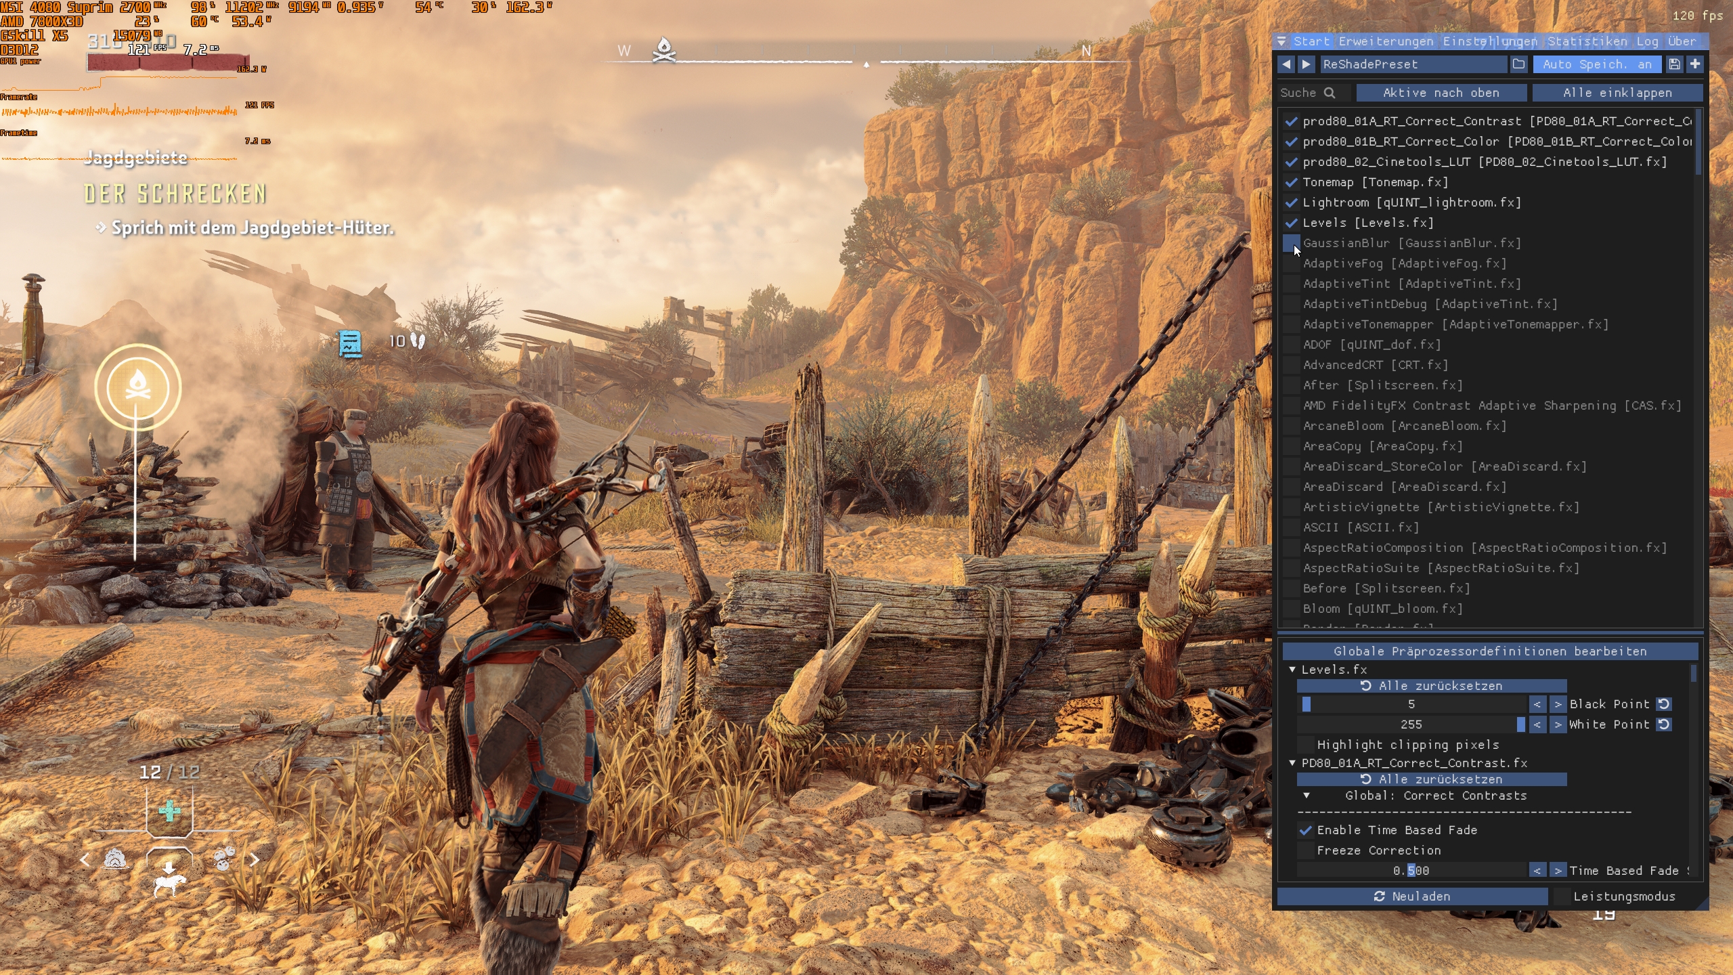
Task: Click the next preset arrow
Action: (1307, 64)
